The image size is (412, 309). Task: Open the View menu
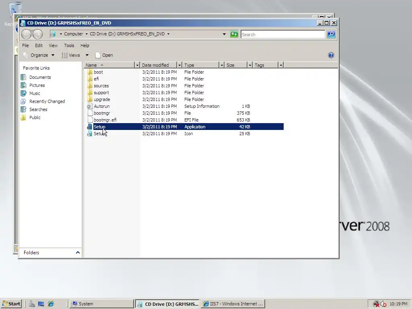coord(53,45)
